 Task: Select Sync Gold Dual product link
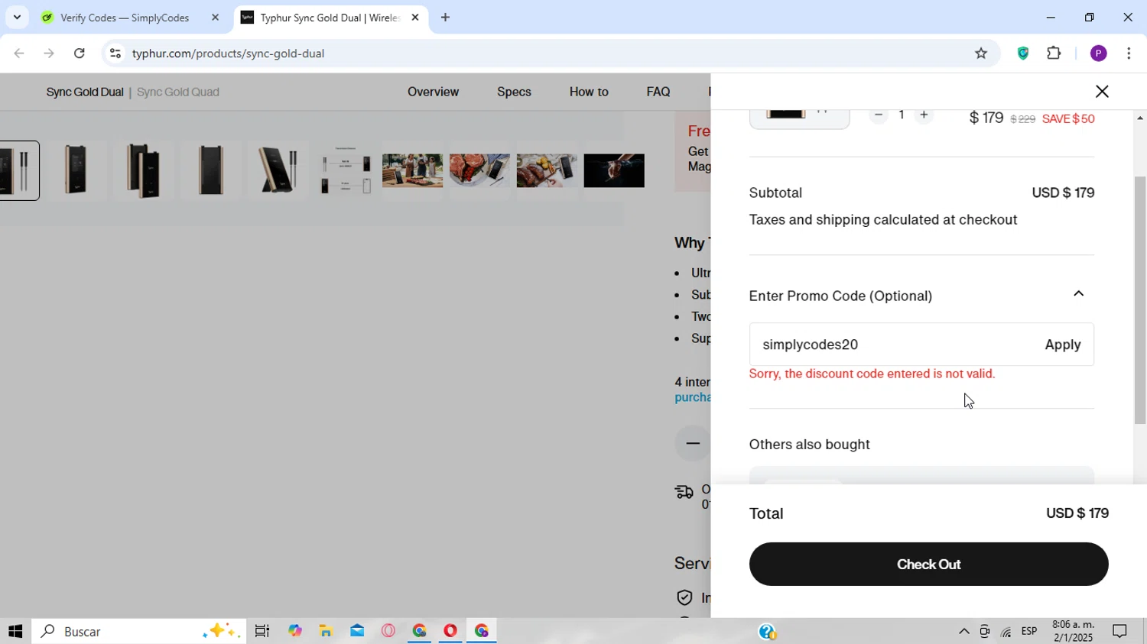tap(85, 92)
